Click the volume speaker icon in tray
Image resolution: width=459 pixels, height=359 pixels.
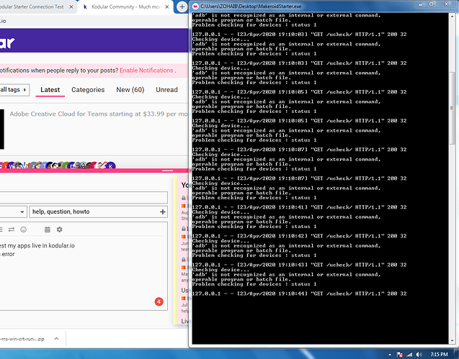(x=419, y=354)
